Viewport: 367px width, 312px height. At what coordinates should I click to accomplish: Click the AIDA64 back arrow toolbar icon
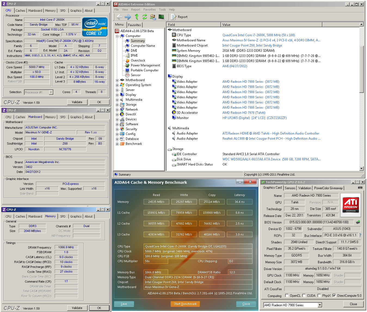coord(119,17)
